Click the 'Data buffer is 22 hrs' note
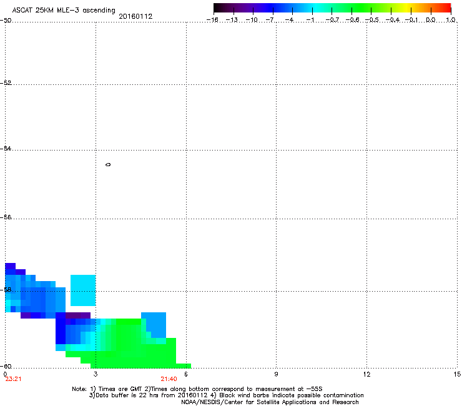The image size is (462, 406). point(226,395)
